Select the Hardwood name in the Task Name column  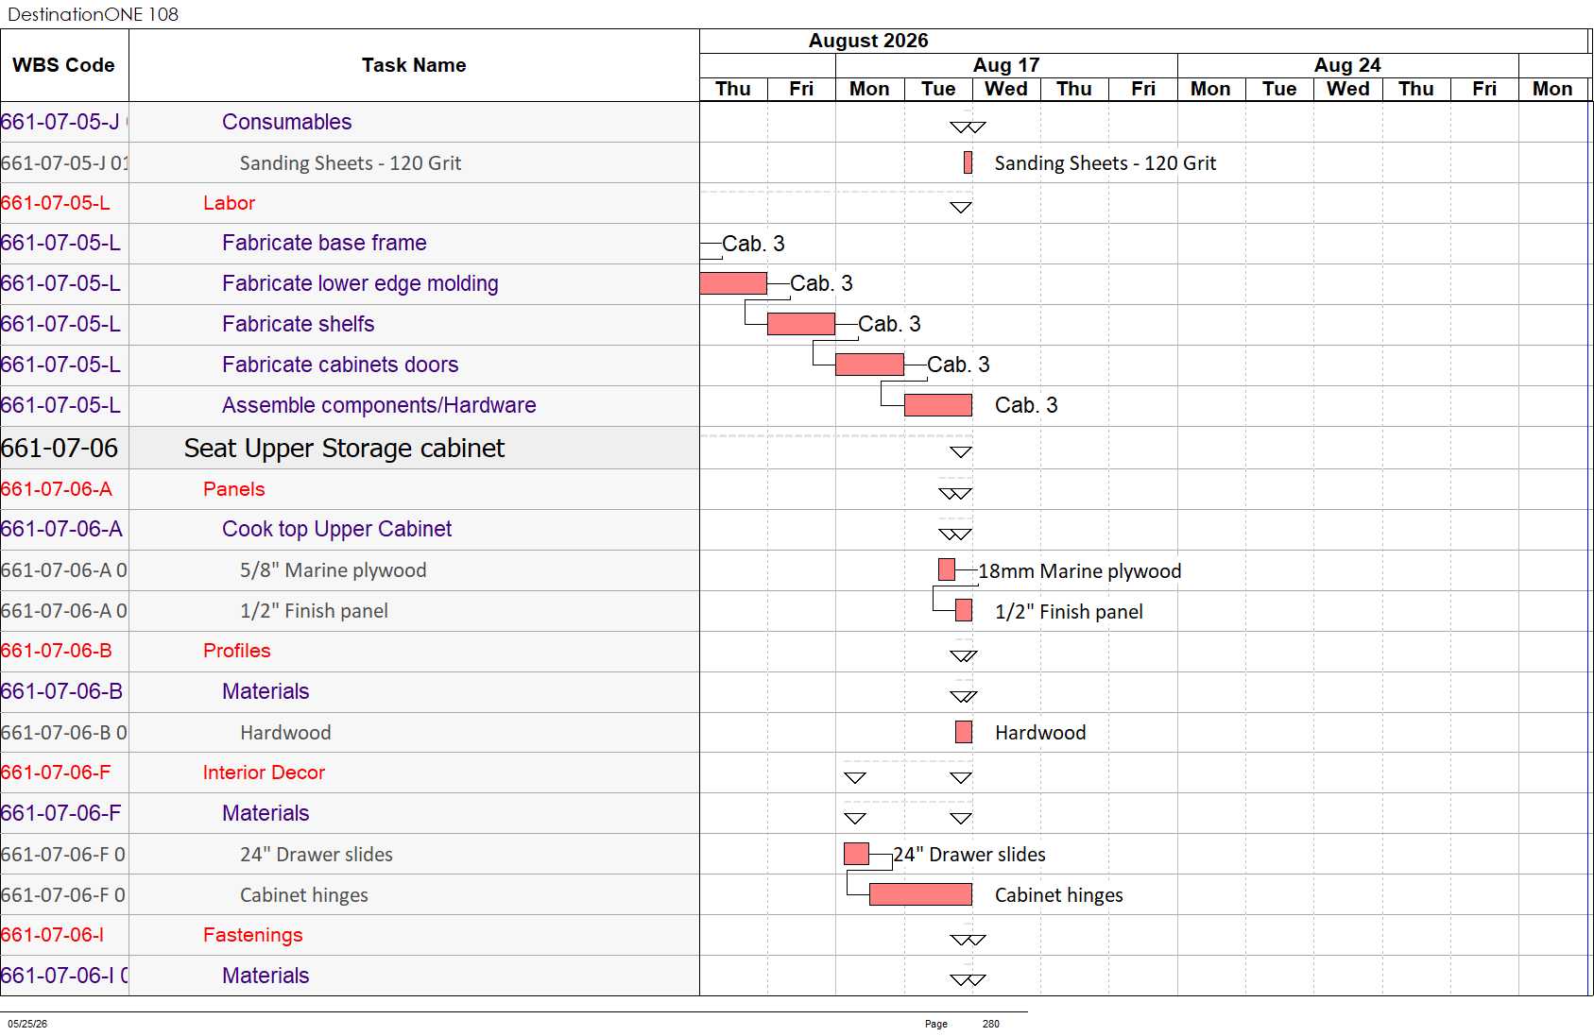click(x=285, y=733)
